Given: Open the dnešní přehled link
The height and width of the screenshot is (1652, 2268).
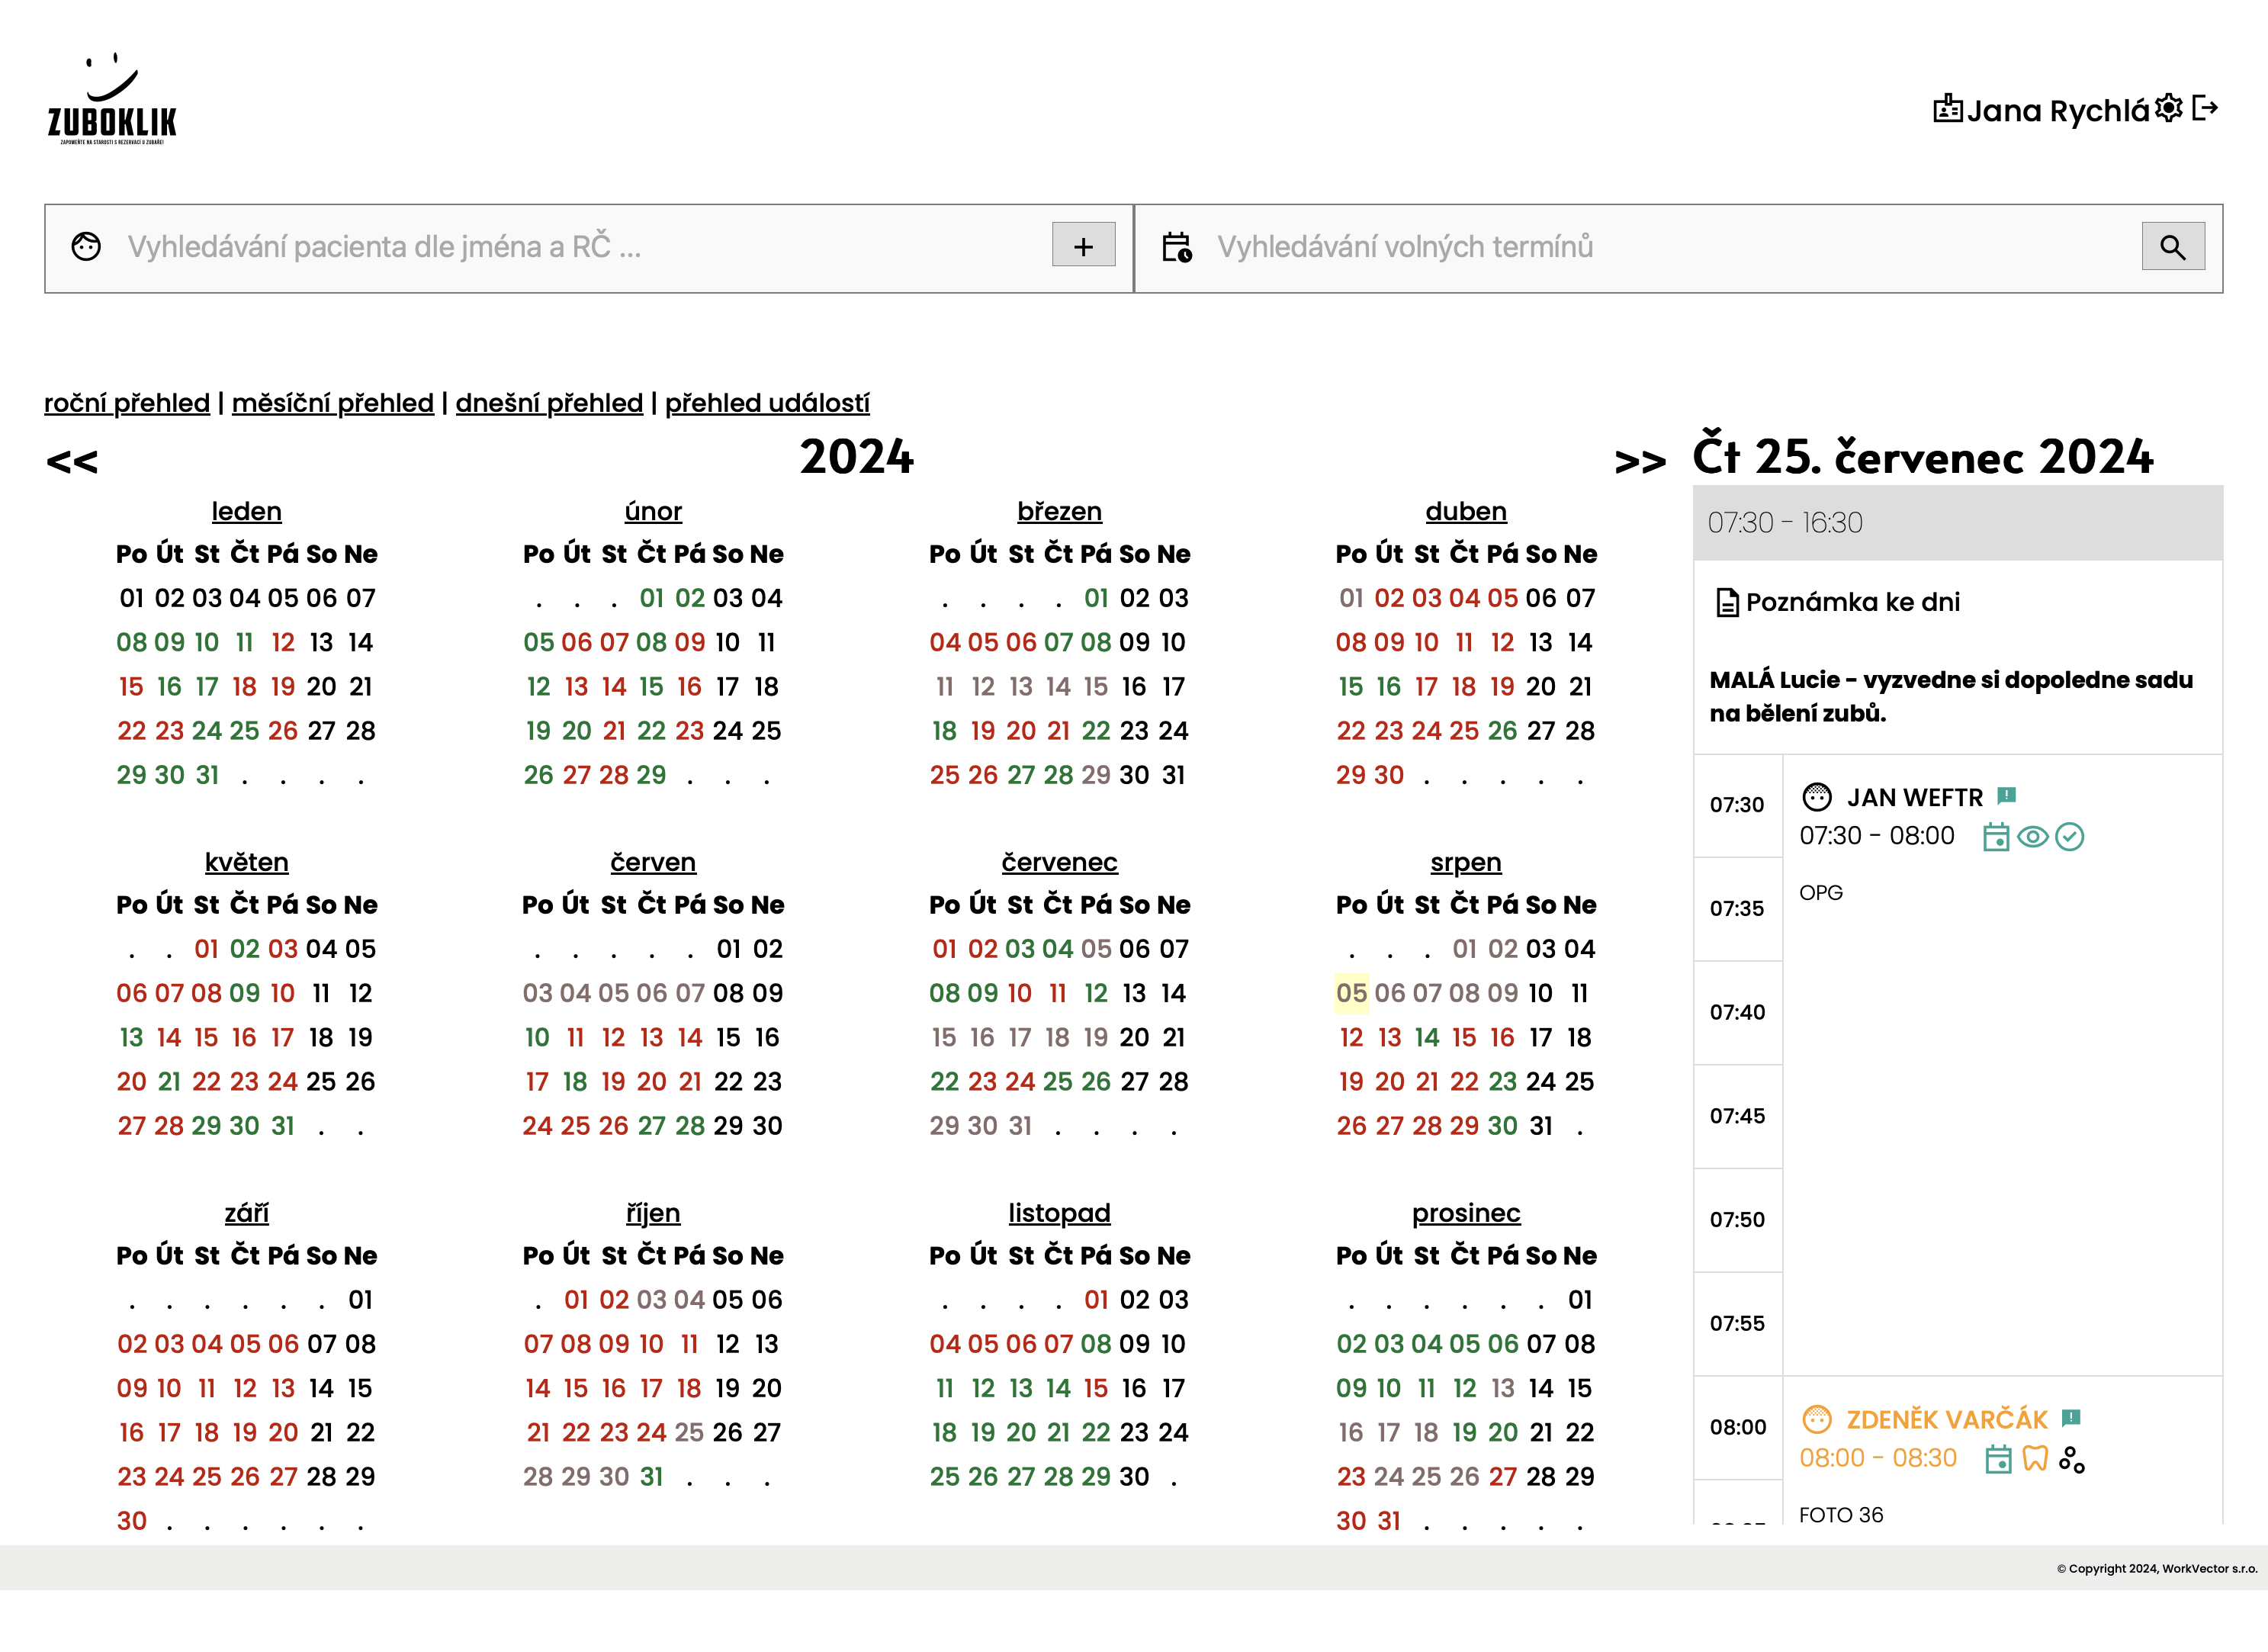Looking at the screenshot, I should tap(549, 403).
